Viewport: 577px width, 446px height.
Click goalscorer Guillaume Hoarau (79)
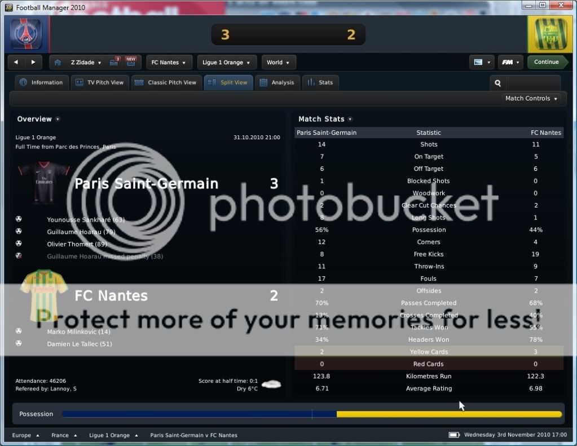81,232
